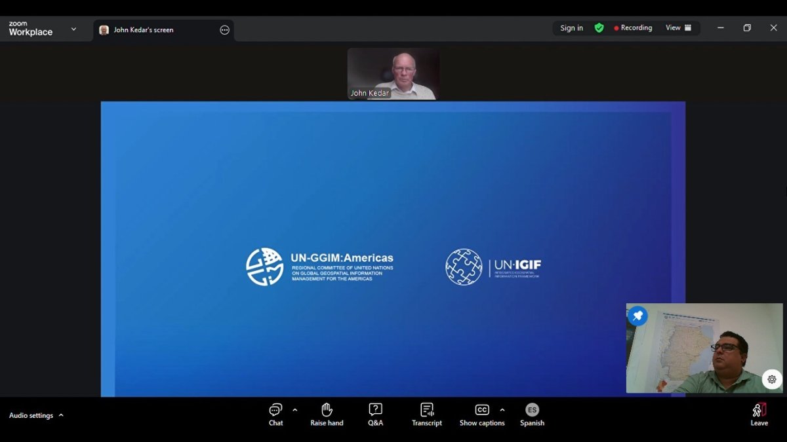Open the View layout menu

coord(679,28)
